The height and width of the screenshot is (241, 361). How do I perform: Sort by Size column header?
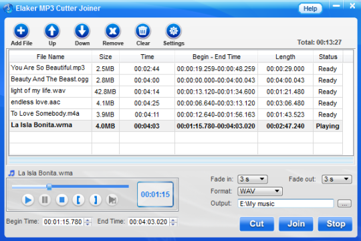click(x=106, y=57)
